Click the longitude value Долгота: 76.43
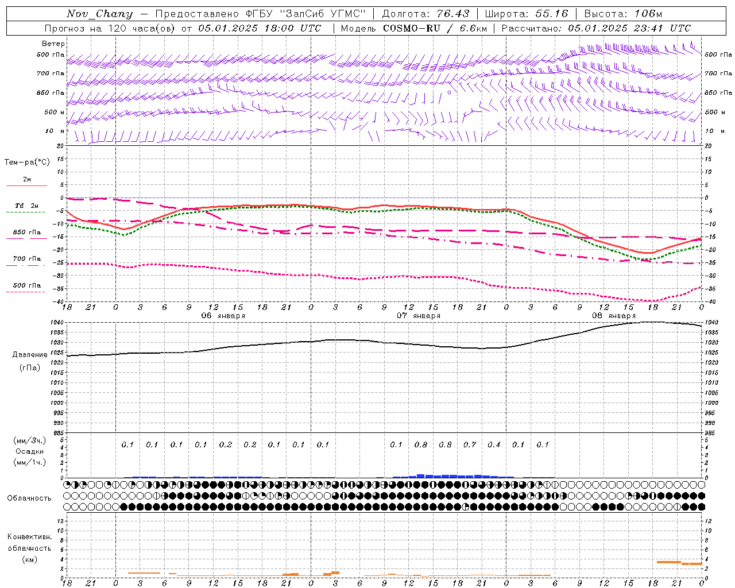Image resolution: width=735 pixels, height=588 pixels. [425, 14]
